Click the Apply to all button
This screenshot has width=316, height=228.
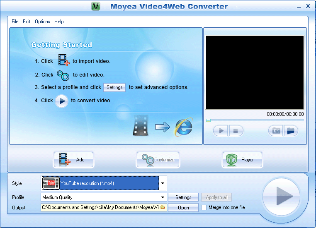(216, 197)
